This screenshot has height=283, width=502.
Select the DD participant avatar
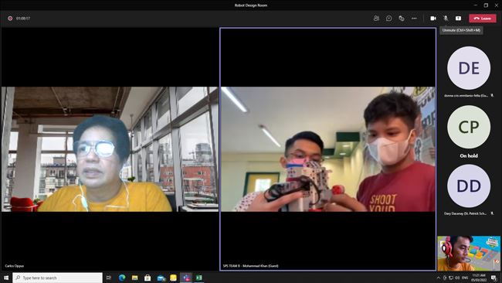pyautogui.click(x=469, y=186)
